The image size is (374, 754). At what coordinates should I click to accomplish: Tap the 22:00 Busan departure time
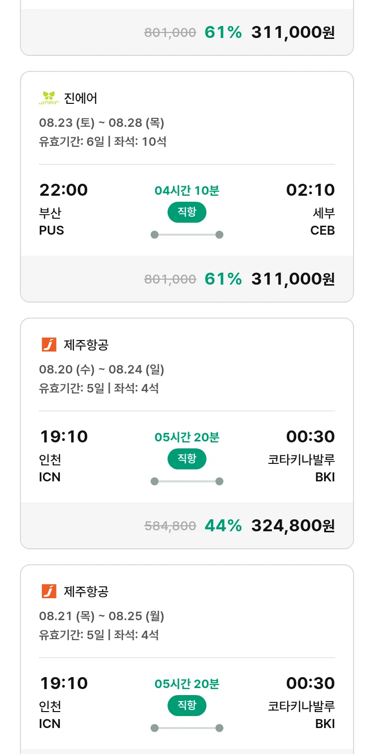tap(63, 190)
